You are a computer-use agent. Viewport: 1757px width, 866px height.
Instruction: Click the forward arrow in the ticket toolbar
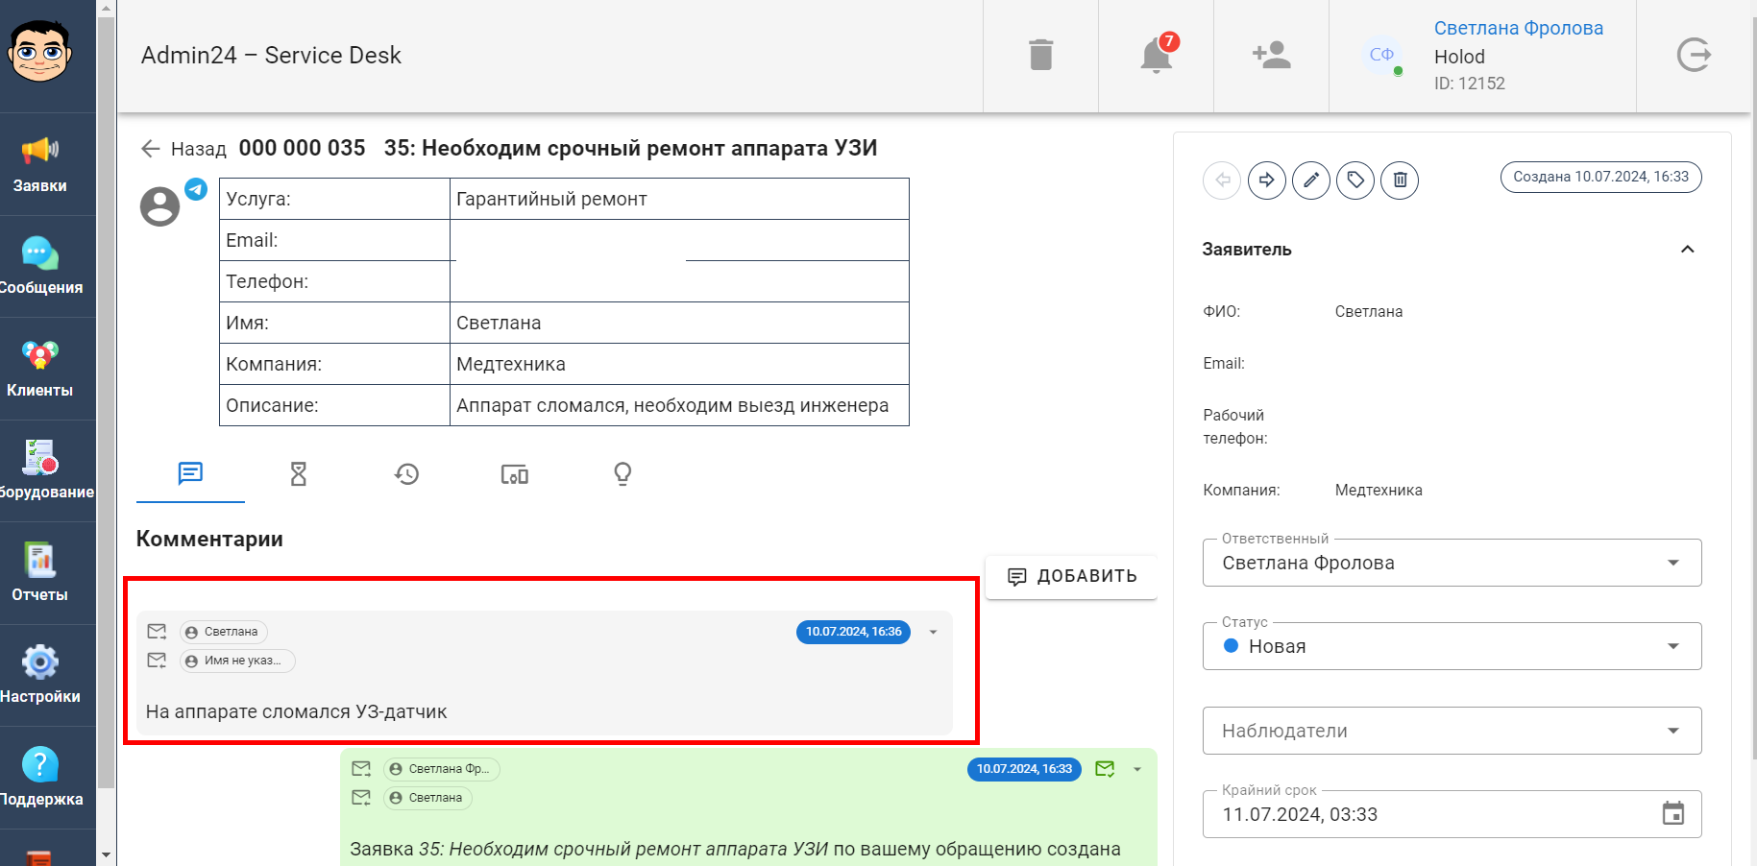(x=1267, y=180)
